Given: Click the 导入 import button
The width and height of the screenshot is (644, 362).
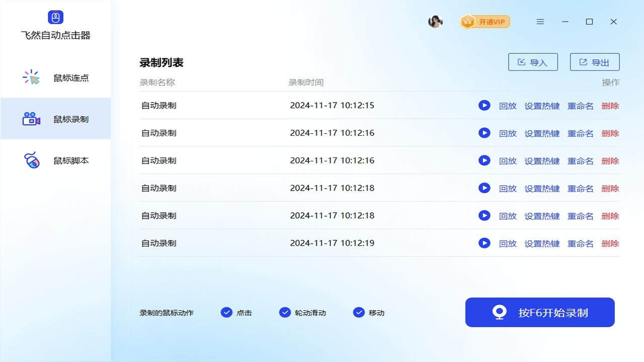Looking at the screenshot, I should 533,62.
